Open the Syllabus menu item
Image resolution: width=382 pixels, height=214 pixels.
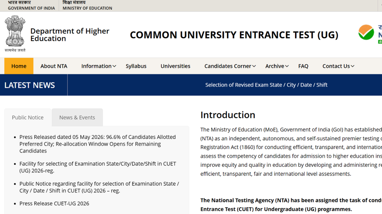point(136,66)
